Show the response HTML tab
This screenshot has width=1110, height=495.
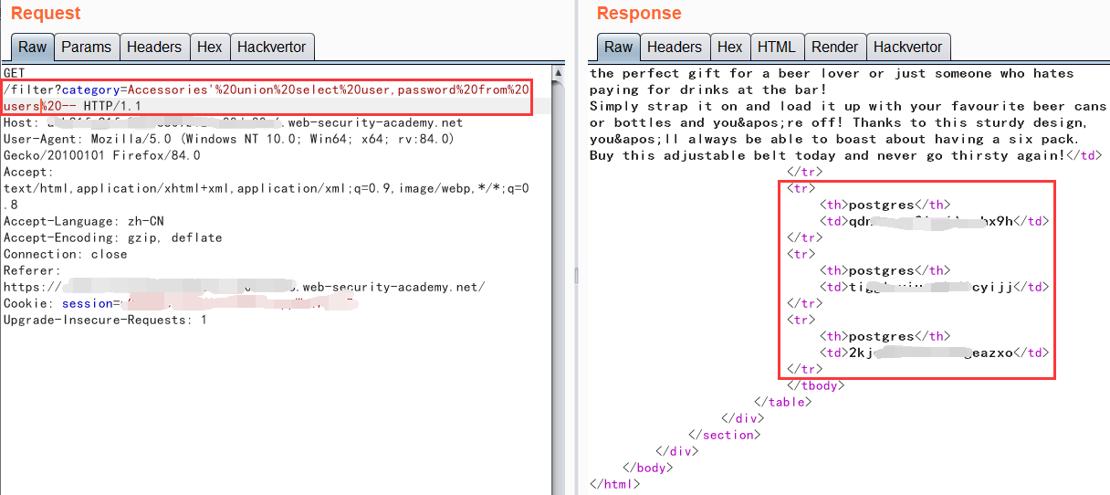(776, 47)
